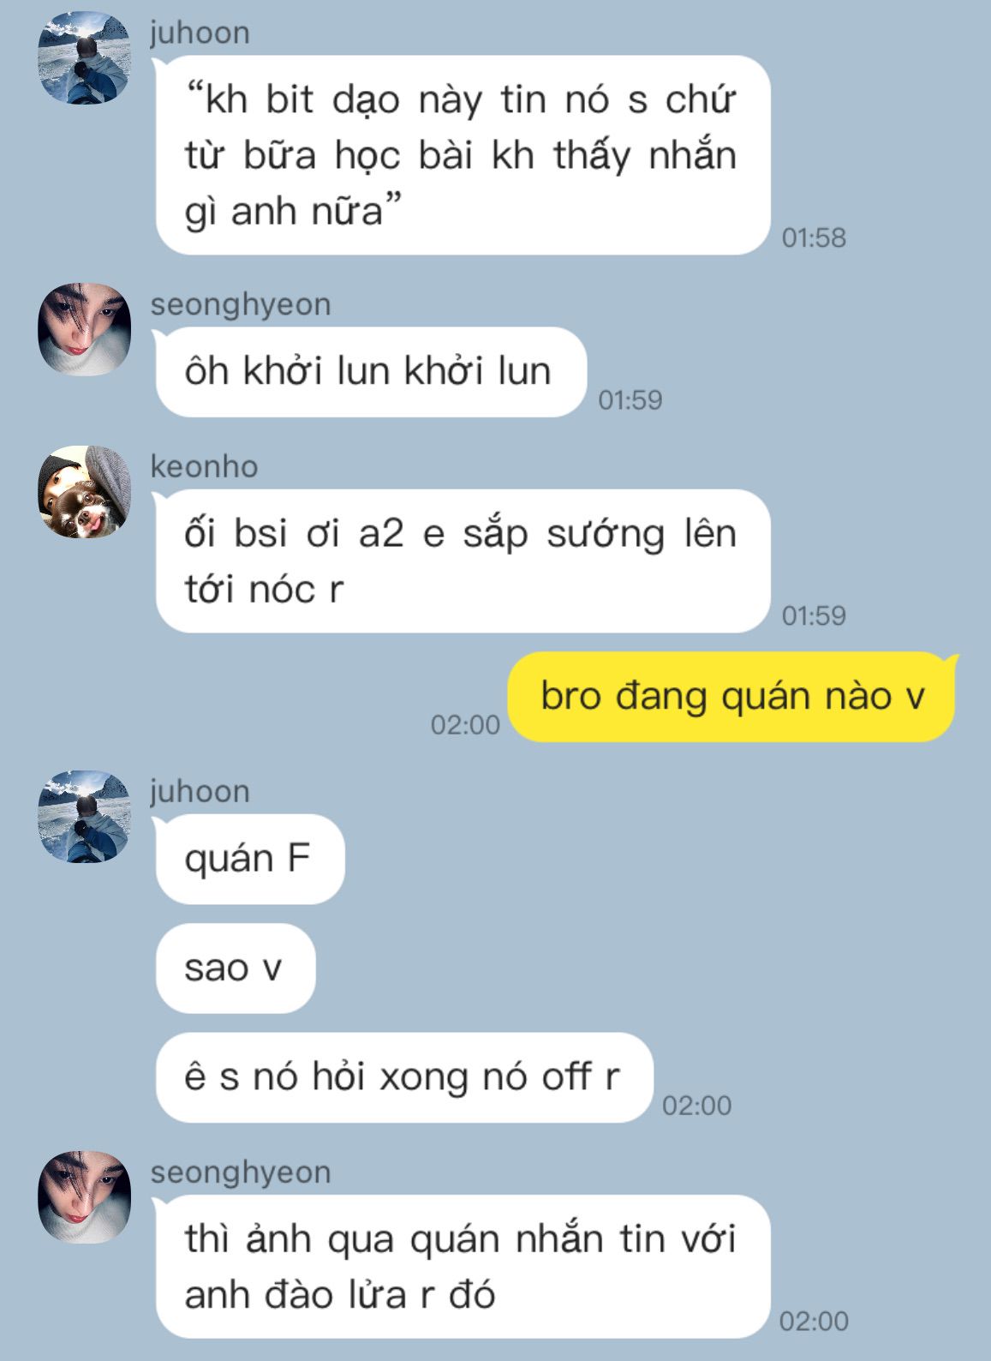Click the 'seonghyeon' name above 'ôh khởi lun'
The height and width of the screenshot is (1361, 991).
coord(241,304)
